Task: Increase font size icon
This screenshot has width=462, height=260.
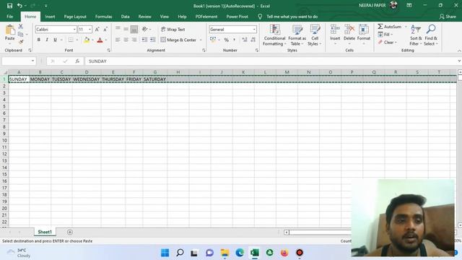Action: click(97, 29)
